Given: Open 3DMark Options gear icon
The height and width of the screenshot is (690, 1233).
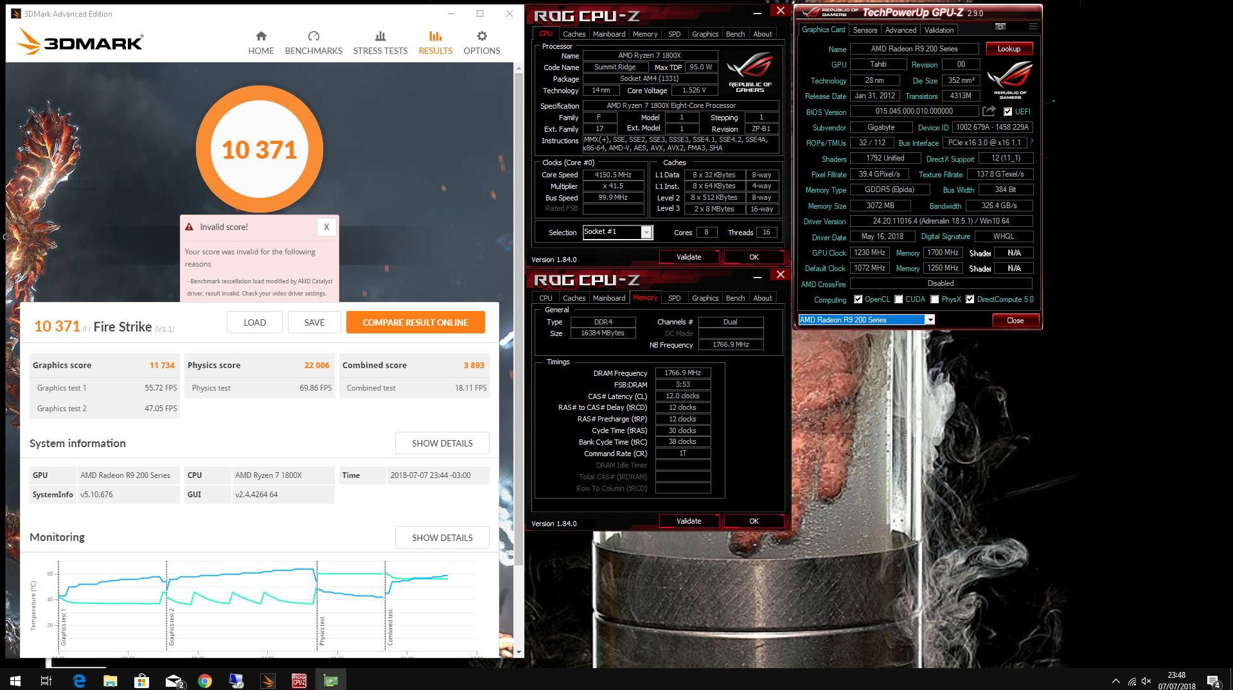Looking at the screenshot, I should coord(482,36).
